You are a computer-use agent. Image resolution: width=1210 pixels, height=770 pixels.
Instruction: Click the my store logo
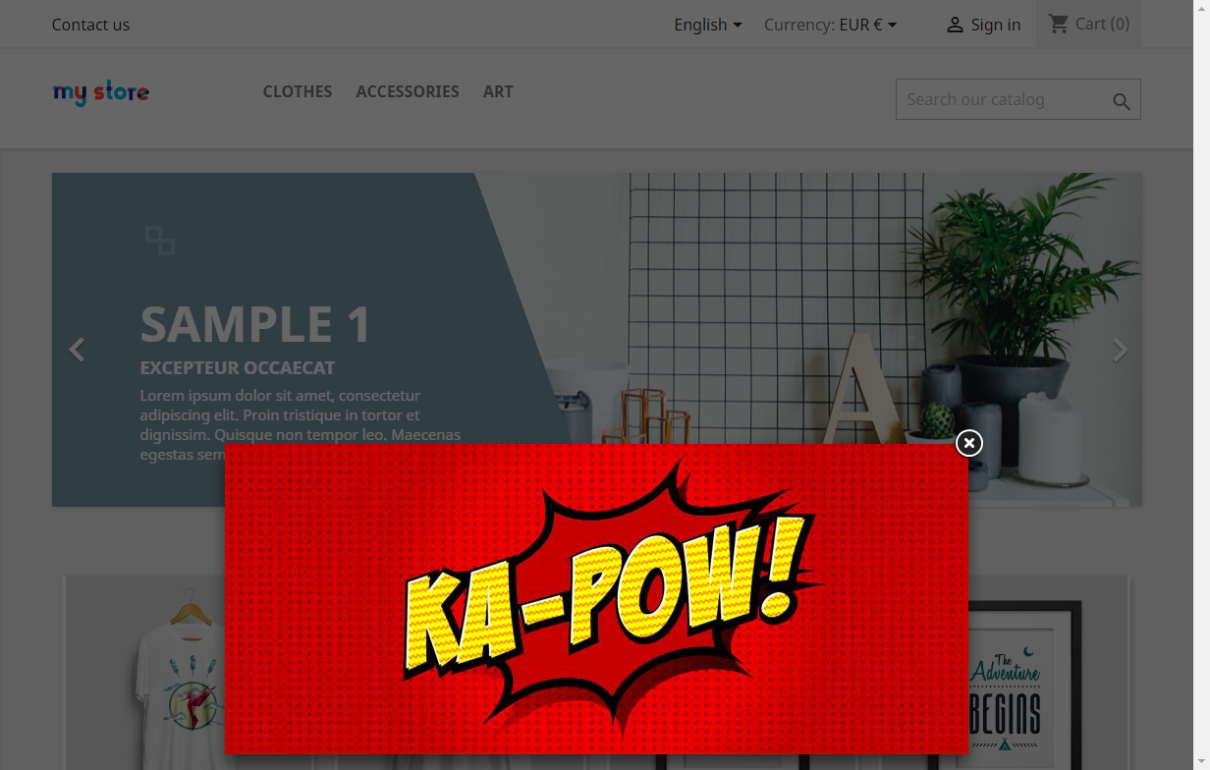click(x=101, y=93)
